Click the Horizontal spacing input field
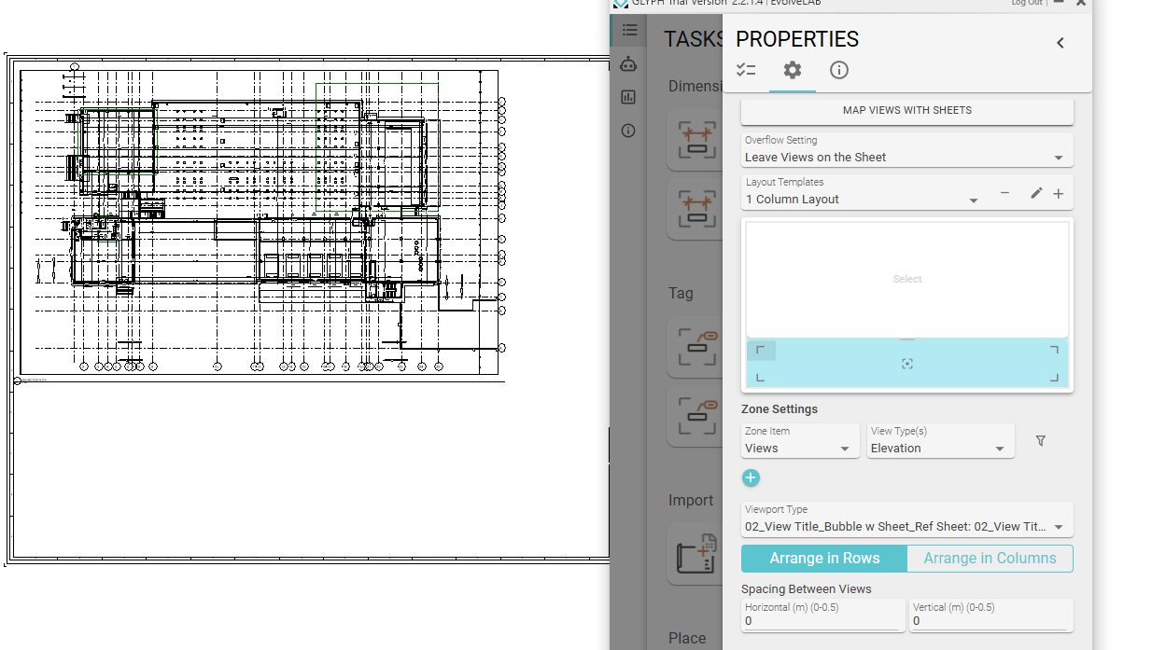The image size is (1152, 650). click(823, 615)
